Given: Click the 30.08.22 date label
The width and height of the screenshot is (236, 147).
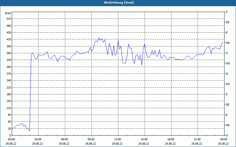Looking at the screenshot, I should pyautogui.click(x=223, y=143).
